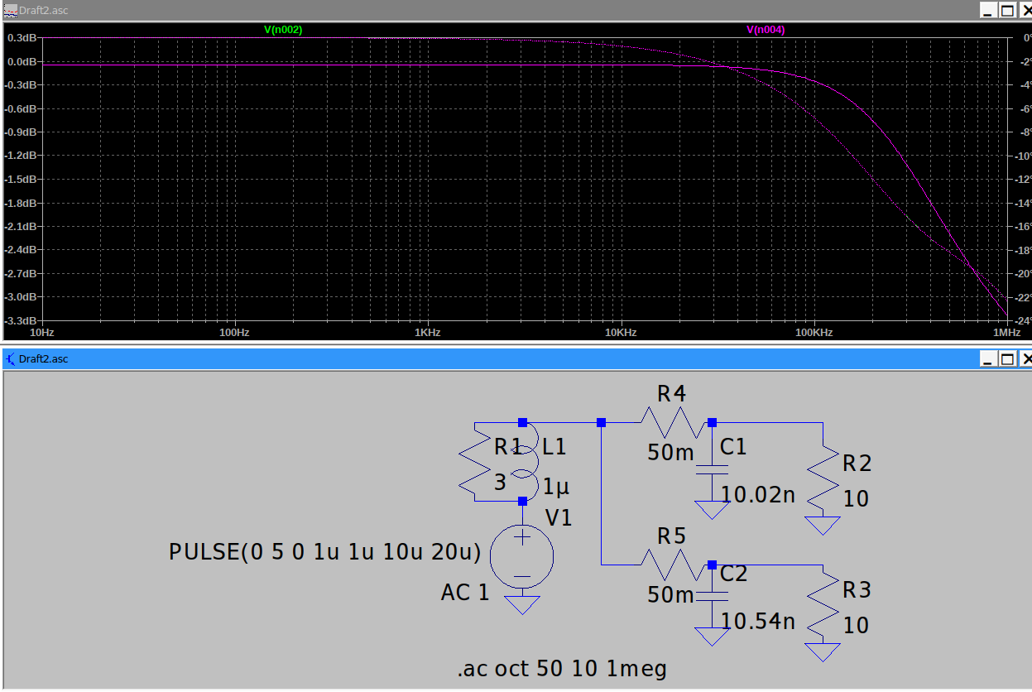Click the V(n004) trace label
1032x692 pixels.
[x=766, y=30]
